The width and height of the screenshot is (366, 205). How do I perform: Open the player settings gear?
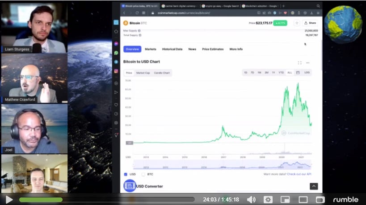[268, 200]
